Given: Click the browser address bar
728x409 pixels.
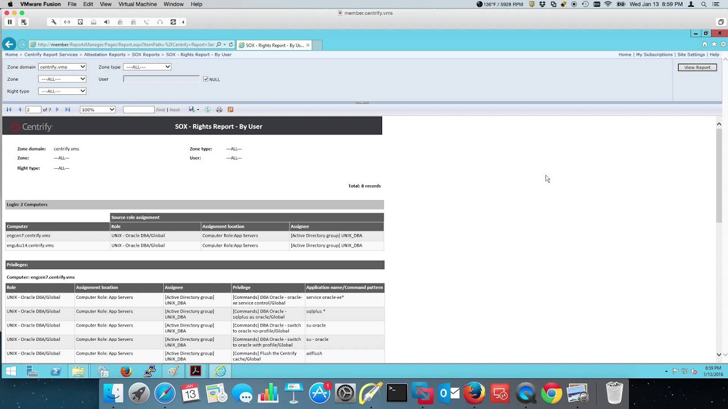Looking at the screenshot, I should (x=125, y=44).
